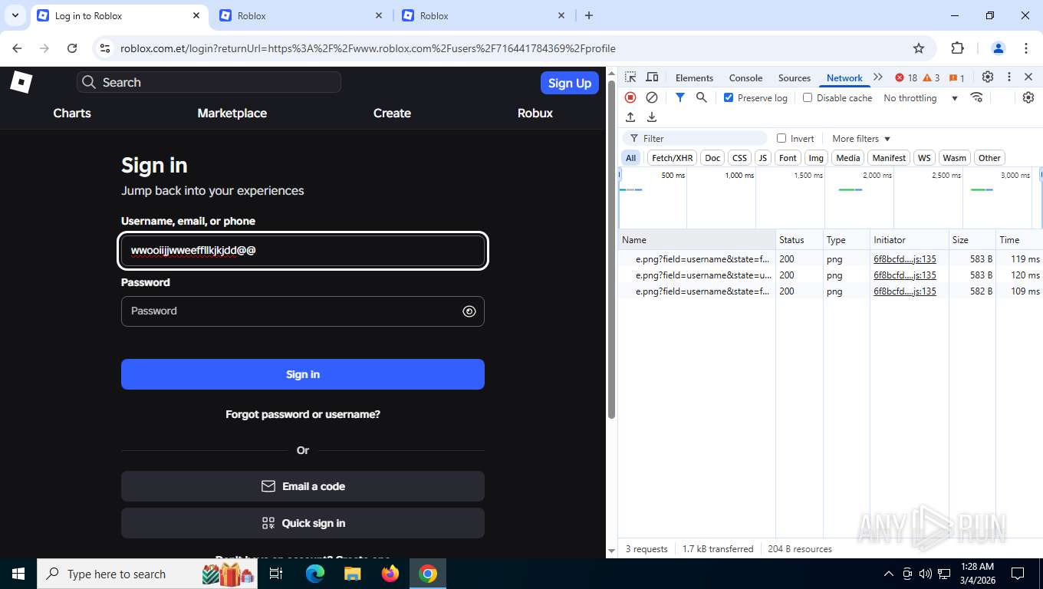This screenshot has height=589, width=1043.
Task: Open the Chrome profile avatar
Action: [999, 48]
